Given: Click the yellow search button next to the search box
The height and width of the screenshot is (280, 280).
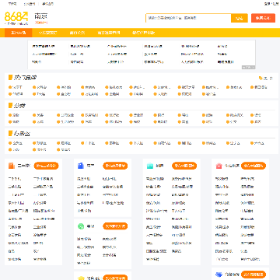Looking at the screenshot, I should coord(240,18).
